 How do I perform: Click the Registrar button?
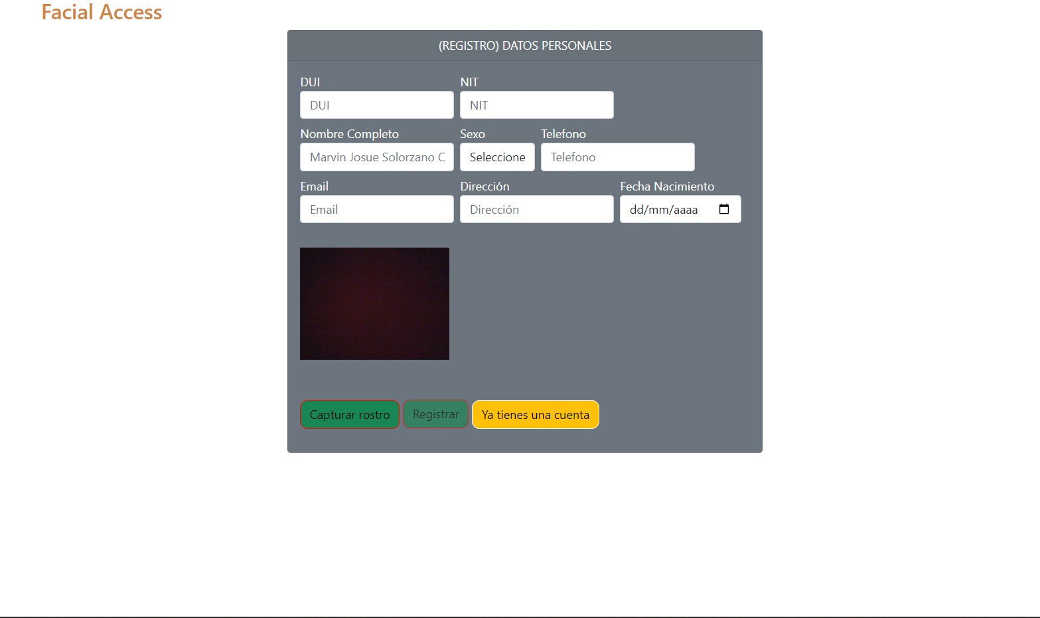(x=435, y=414)
